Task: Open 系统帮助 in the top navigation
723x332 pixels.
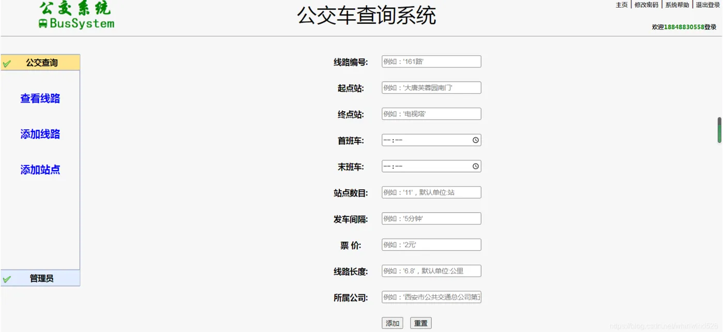Action: coord(677,5)
